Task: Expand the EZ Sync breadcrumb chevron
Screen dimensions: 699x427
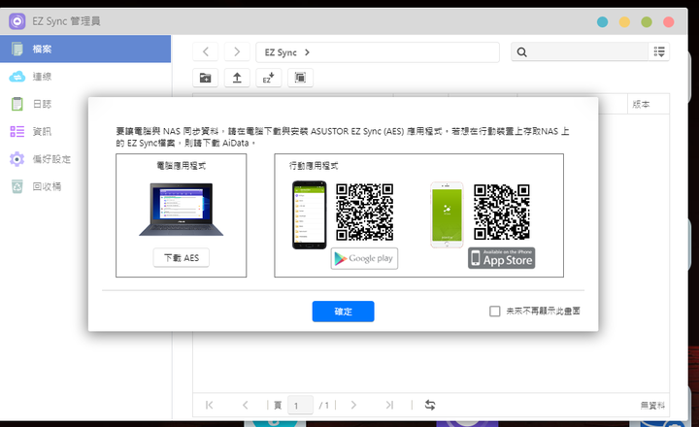Action: pos(307,52)
